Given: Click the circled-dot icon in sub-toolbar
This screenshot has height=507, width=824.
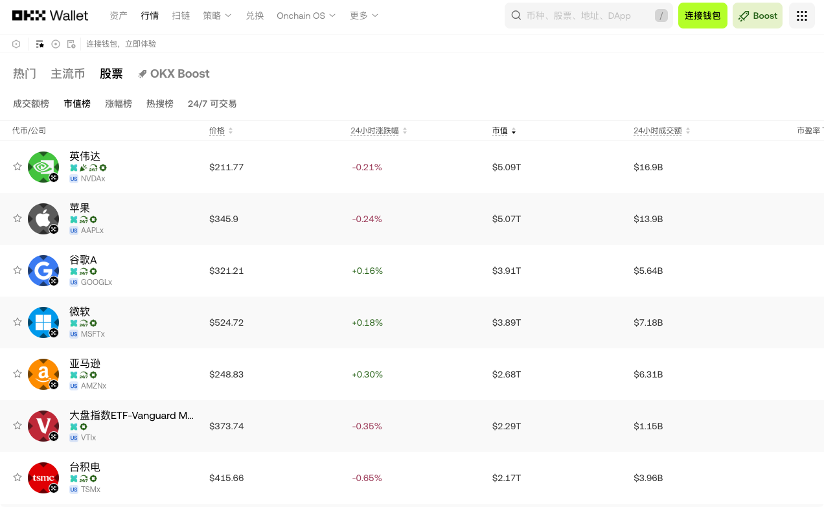Looking at the screenshot, I should click(56, 44).
